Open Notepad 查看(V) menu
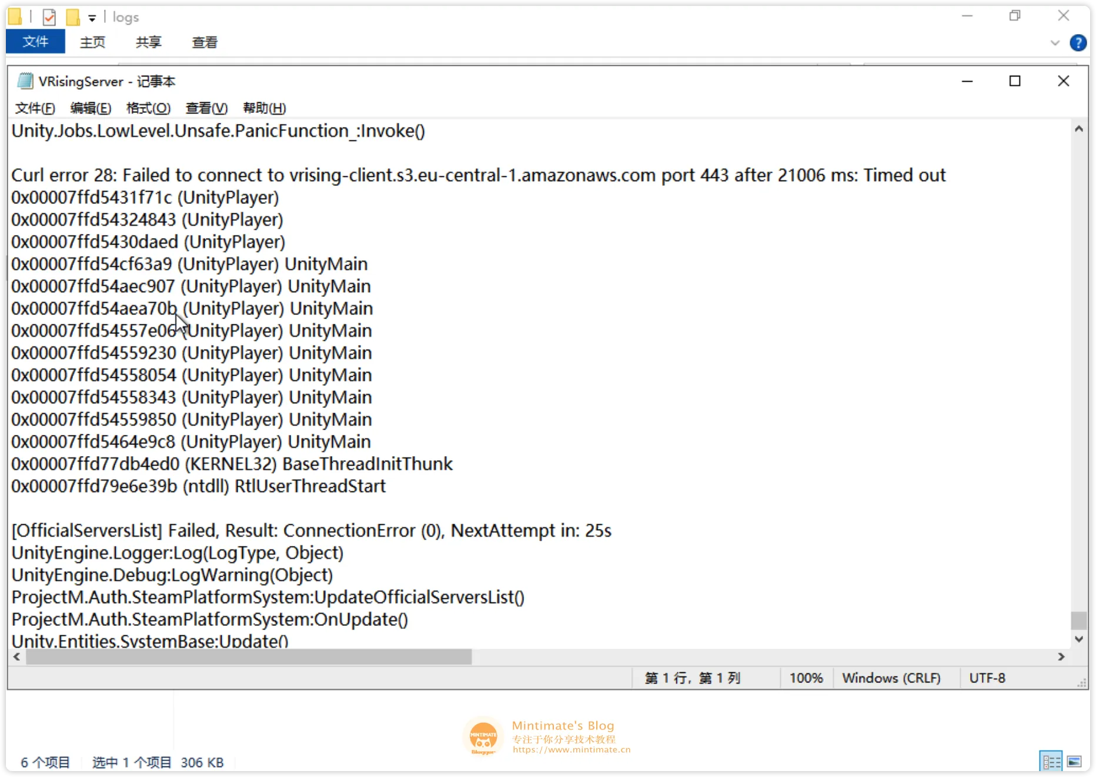1096x777 pixels. (x=206, y=108)
